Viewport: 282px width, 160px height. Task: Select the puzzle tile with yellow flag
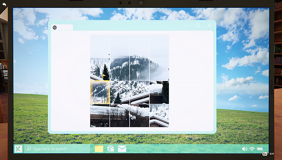(100, 69)
